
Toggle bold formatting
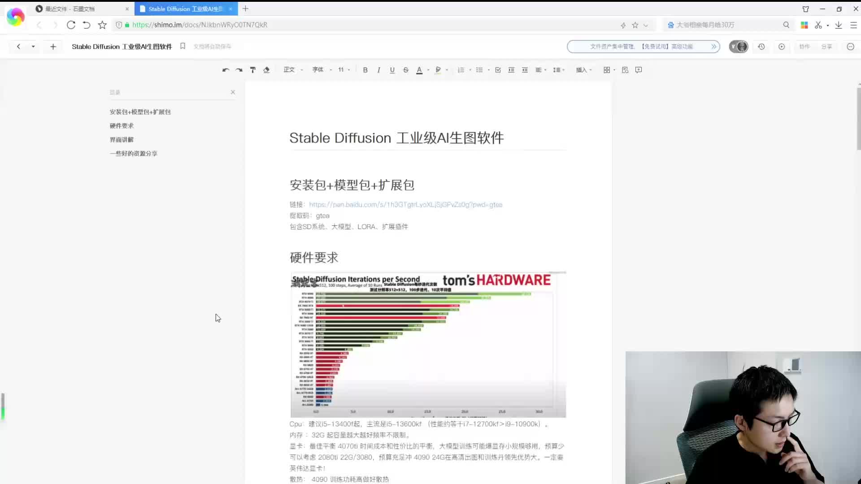365,70
